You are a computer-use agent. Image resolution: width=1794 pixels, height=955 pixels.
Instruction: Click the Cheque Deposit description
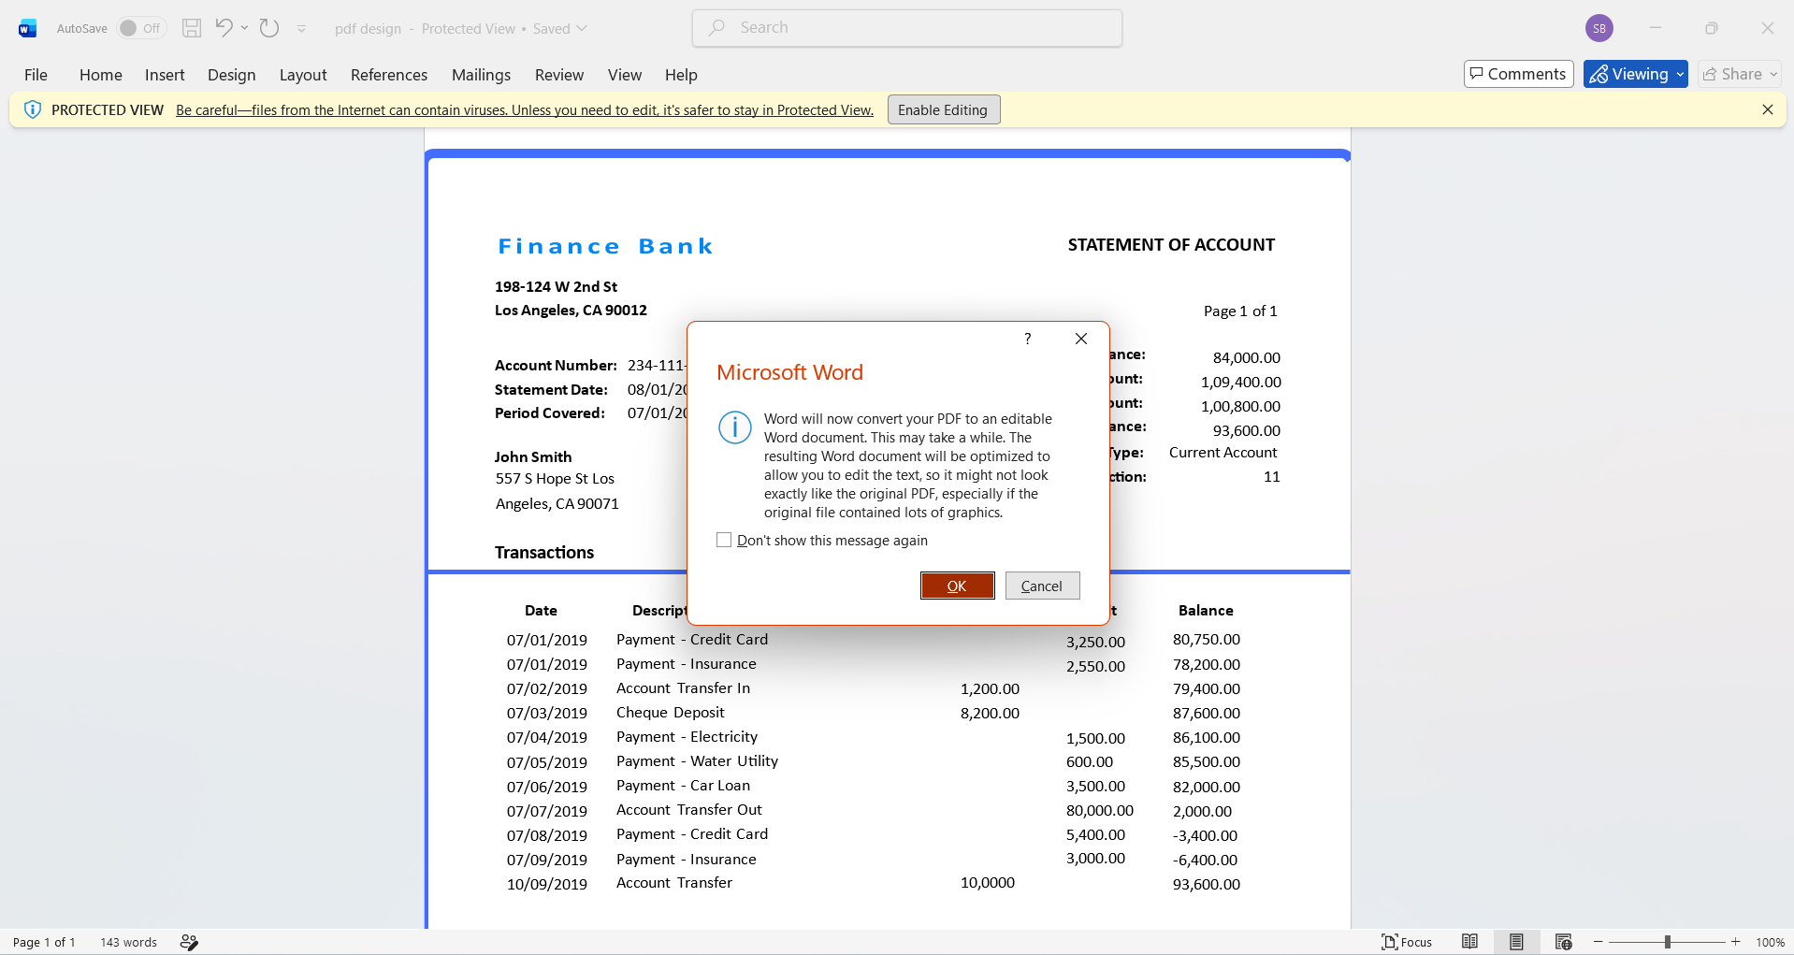[670, 713]
